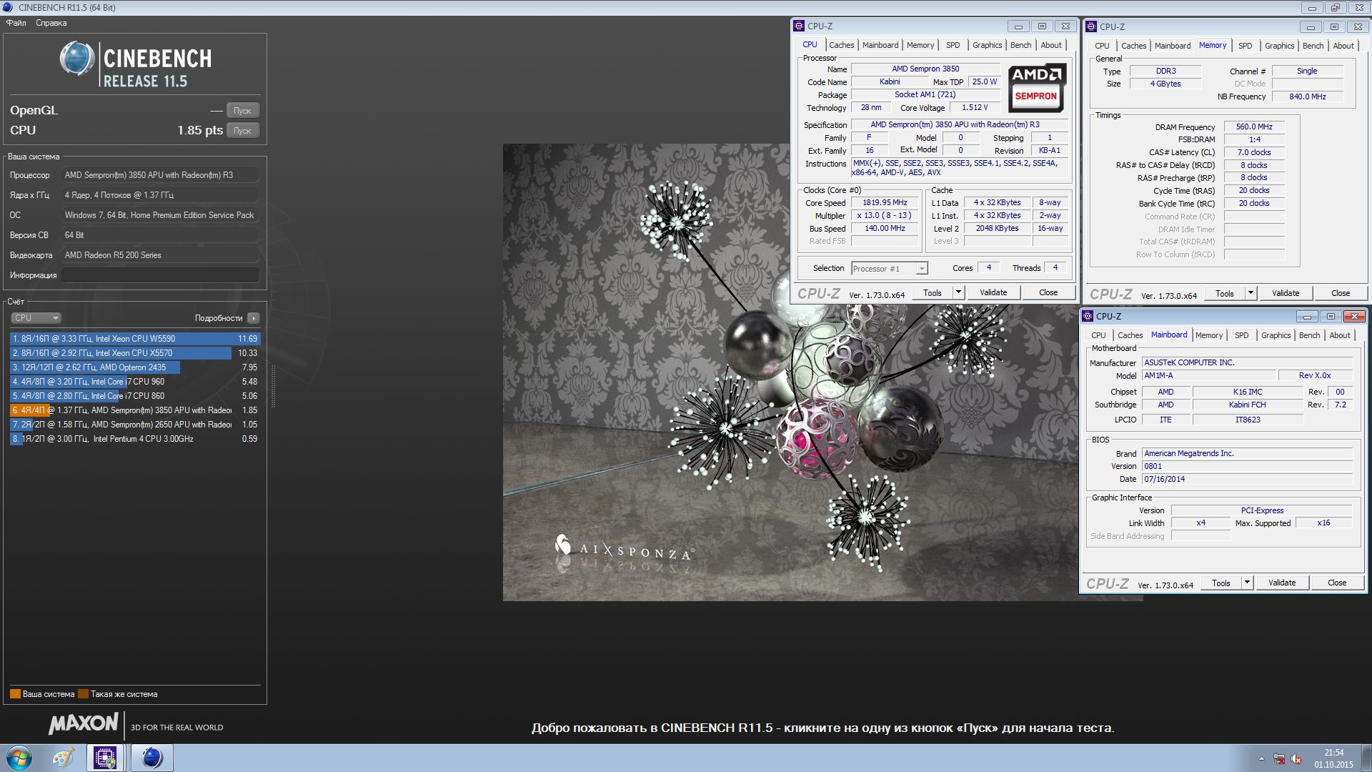
Task: Run the OpenGL test with Пуск
Action: point(242,111)
